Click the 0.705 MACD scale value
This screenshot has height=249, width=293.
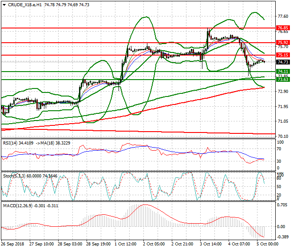pos(282,205)
